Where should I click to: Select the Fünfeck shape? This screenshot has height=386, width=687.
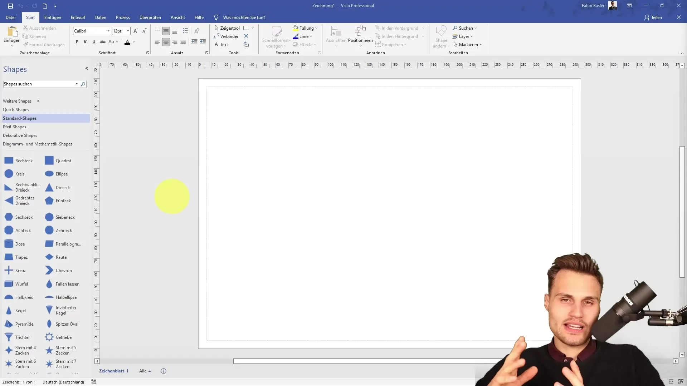(58, 201)
